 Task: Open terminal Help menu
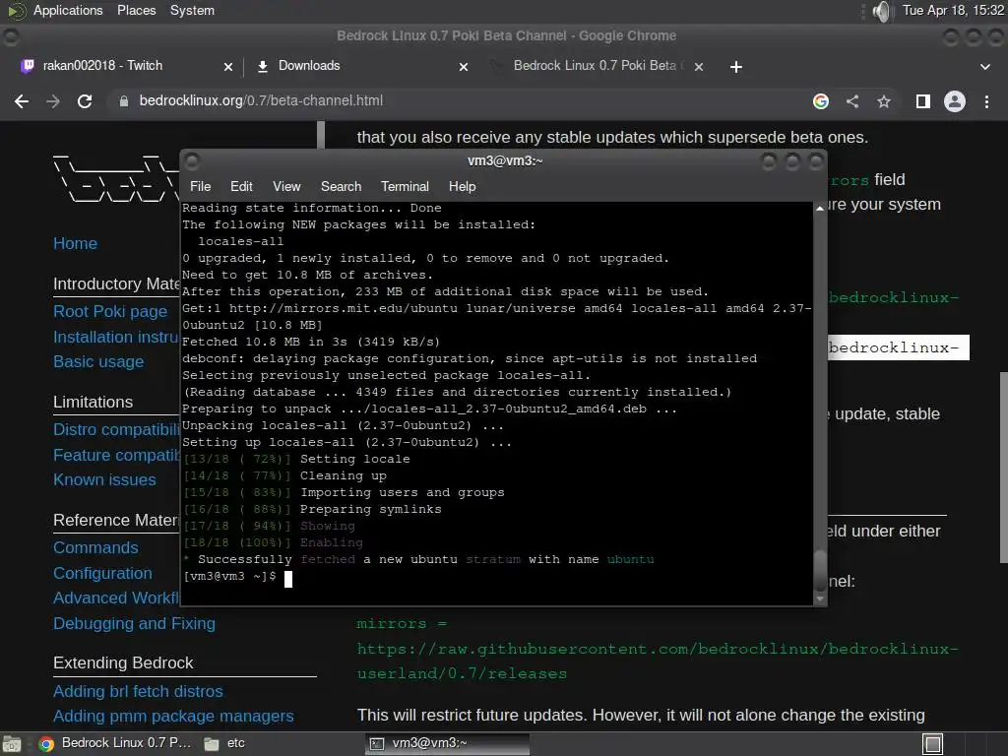click(462, 186)
